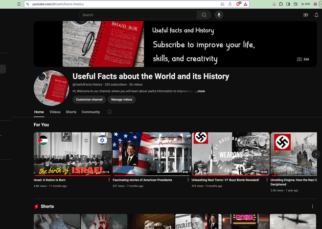The height and width of the screenshot is (229, 322).
Task: Open the brown-toned Shorts thumbnail
Action: coord(151,221)
